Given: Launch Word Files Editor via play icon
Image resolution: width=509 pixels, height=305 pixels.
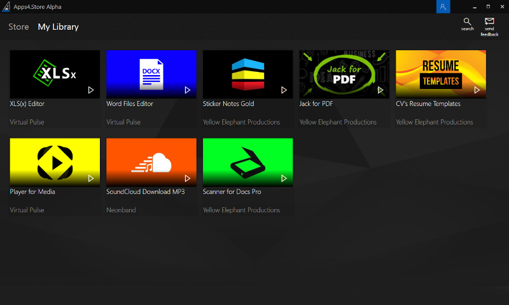Looking at the screenshot, I should (187, 90).
